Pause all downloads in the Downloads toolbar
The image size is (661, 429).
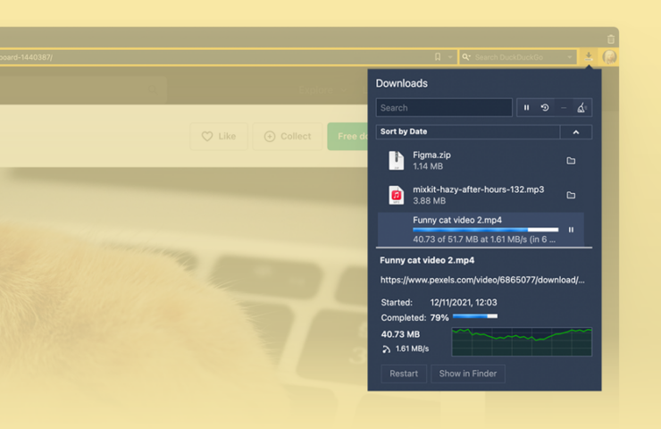click(x=526, y=107)
